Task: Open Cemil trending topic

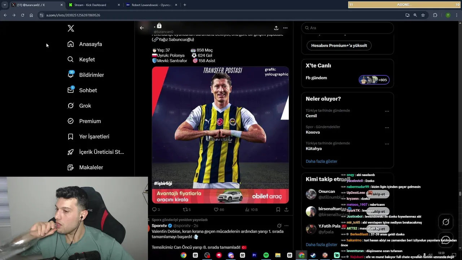Action: (311, 116)
